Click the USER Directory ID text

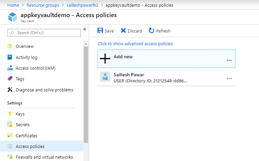coord(150,81)
